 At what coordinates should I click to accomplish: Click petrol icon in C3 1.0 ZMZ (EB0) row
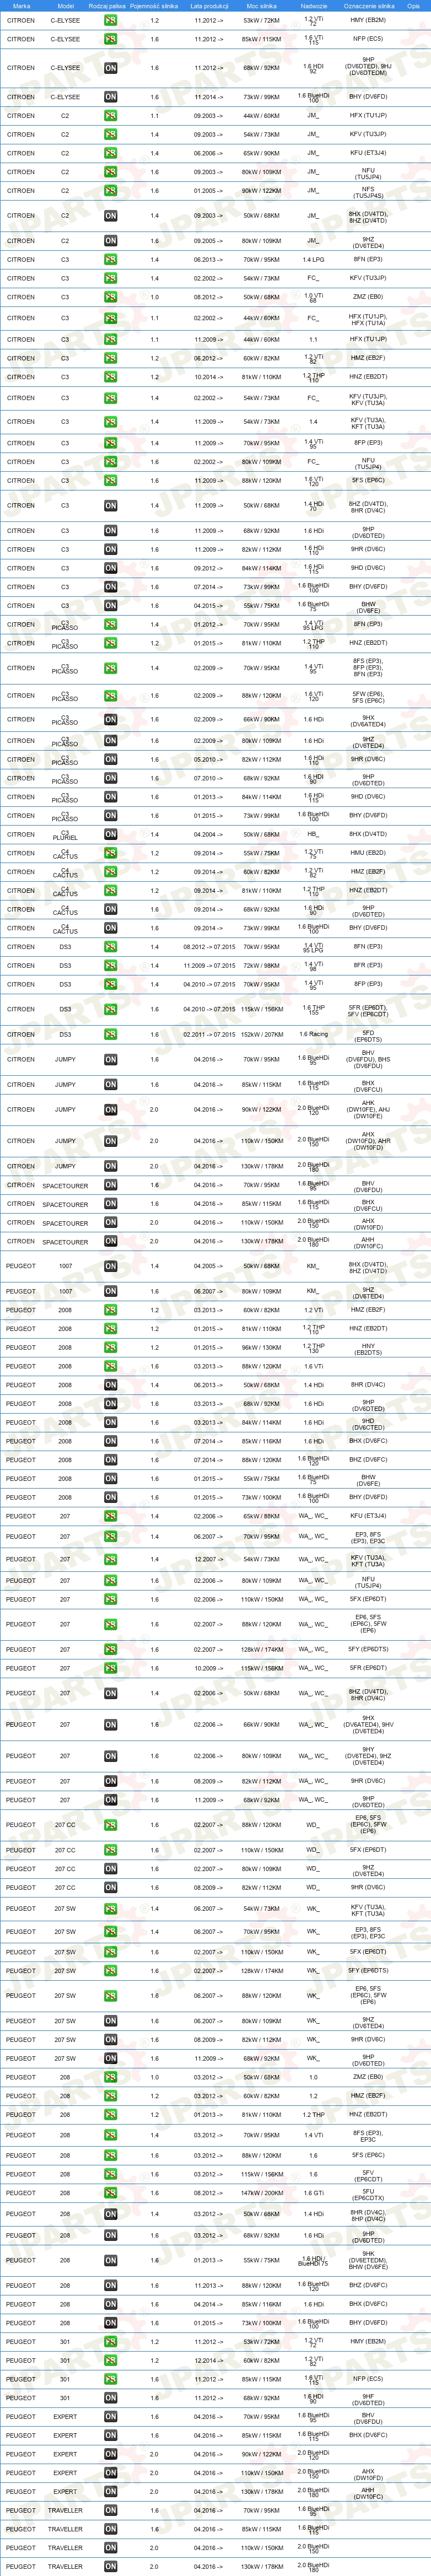click(x=110, y=297)
